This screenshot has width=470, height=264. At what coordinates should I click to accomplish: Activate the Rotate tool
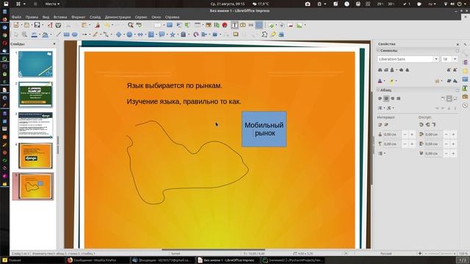(196, 34)
